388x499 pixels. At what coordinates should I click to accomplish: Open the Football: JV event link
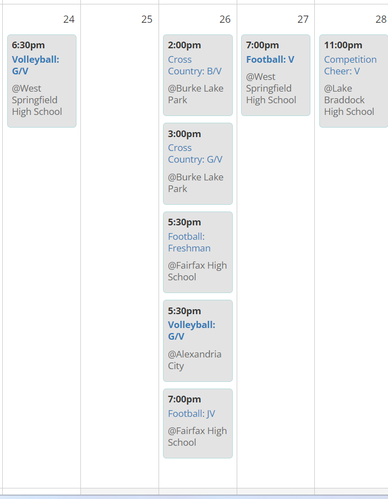click(x=191, y=414)
